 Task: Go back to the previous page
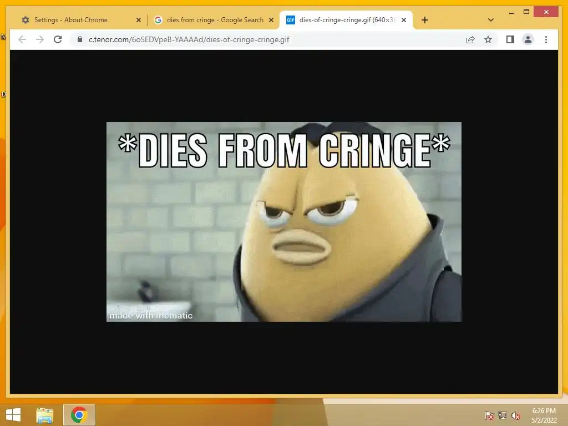22,39
